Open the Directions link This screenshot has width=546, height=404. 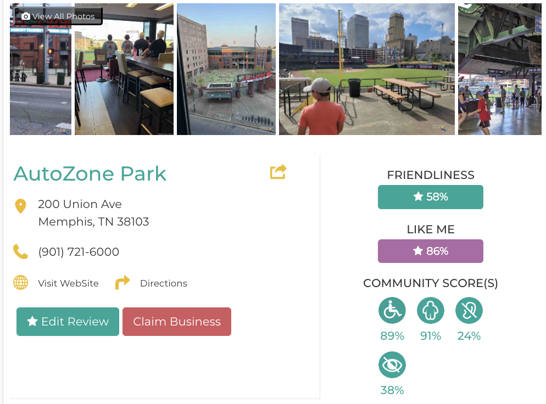tap(164, 283)
